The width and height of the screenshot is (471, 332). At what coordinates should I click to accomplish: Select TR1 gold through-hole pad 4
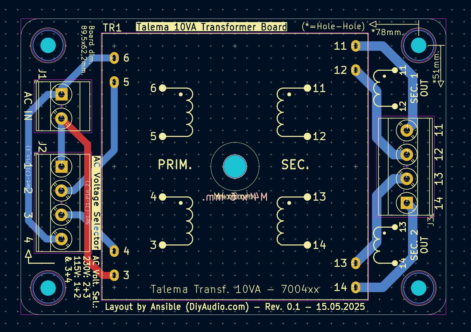pos(114,251)
